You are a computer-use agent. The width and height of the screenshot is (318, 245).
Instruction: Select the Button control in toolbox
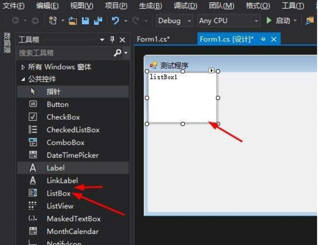point(73,104)
